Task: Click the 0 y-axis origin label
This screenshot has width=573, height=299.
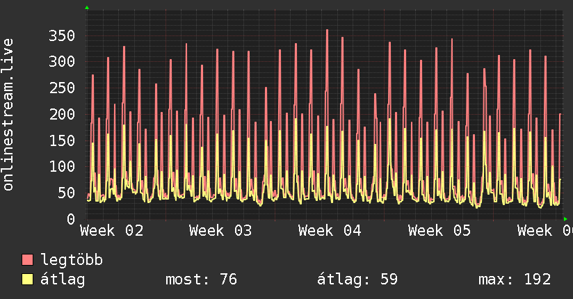Action: click(x=71, y=219)
